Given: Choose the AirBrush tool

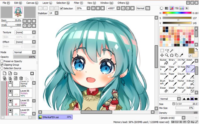Looking at the screenshot, I should pos(190,83).
